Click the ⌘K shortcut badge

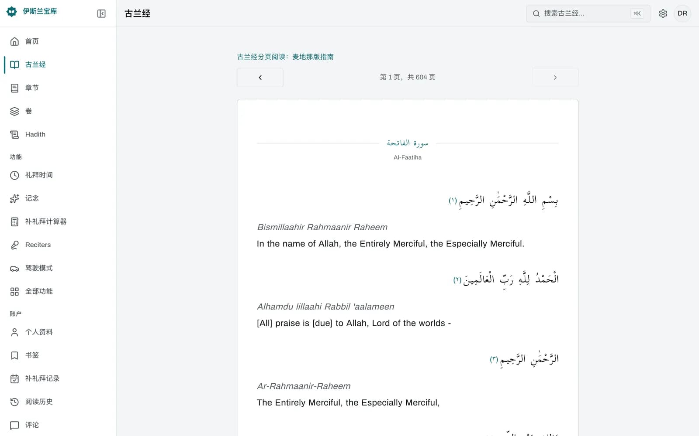click(x=637, y=14)
